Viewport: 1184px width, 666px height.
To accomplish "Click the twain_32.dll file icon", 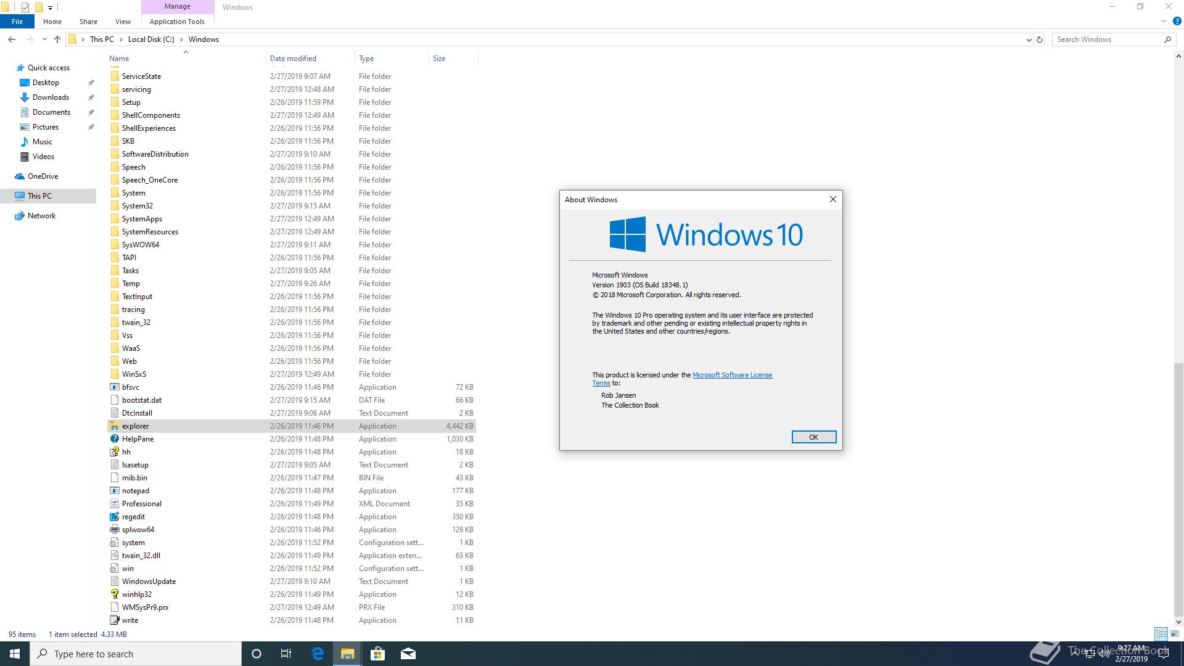I will click(114, 556).
